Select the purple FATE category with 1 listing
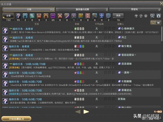163x122 pixels. click(74, 16)
